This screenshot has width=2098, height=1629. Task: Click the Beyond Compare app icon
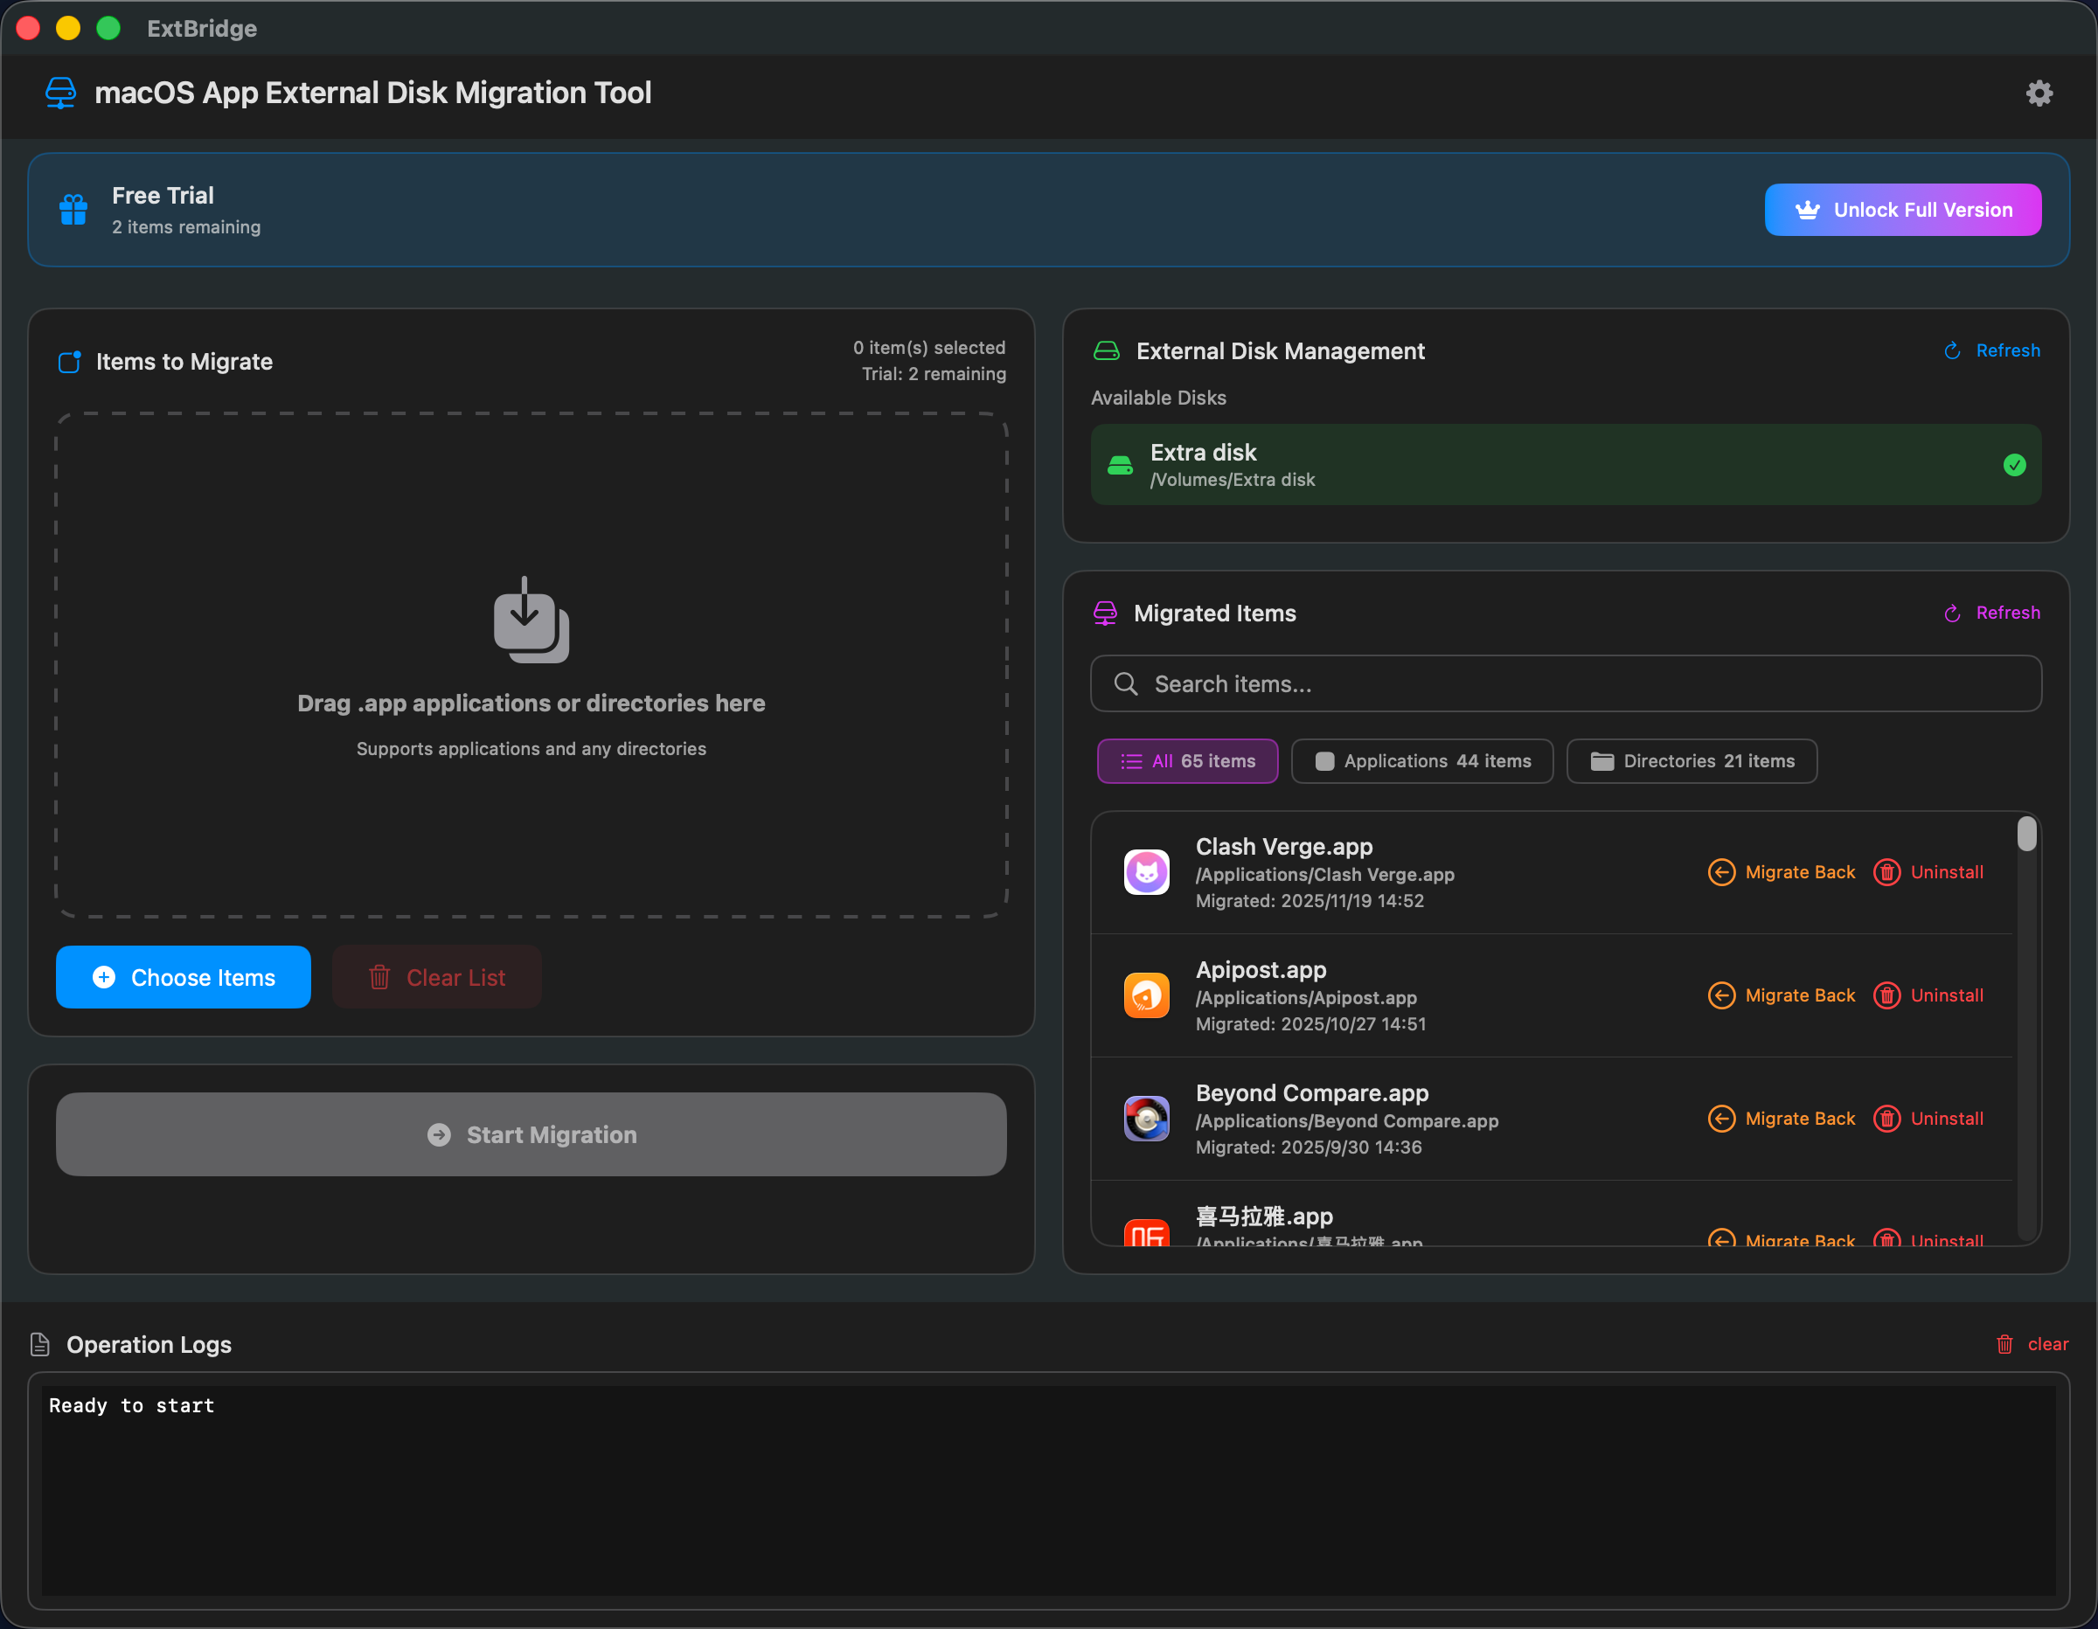[1146, 1118]
